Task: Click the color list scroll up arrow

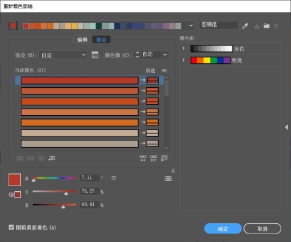Action: [167, 77]
